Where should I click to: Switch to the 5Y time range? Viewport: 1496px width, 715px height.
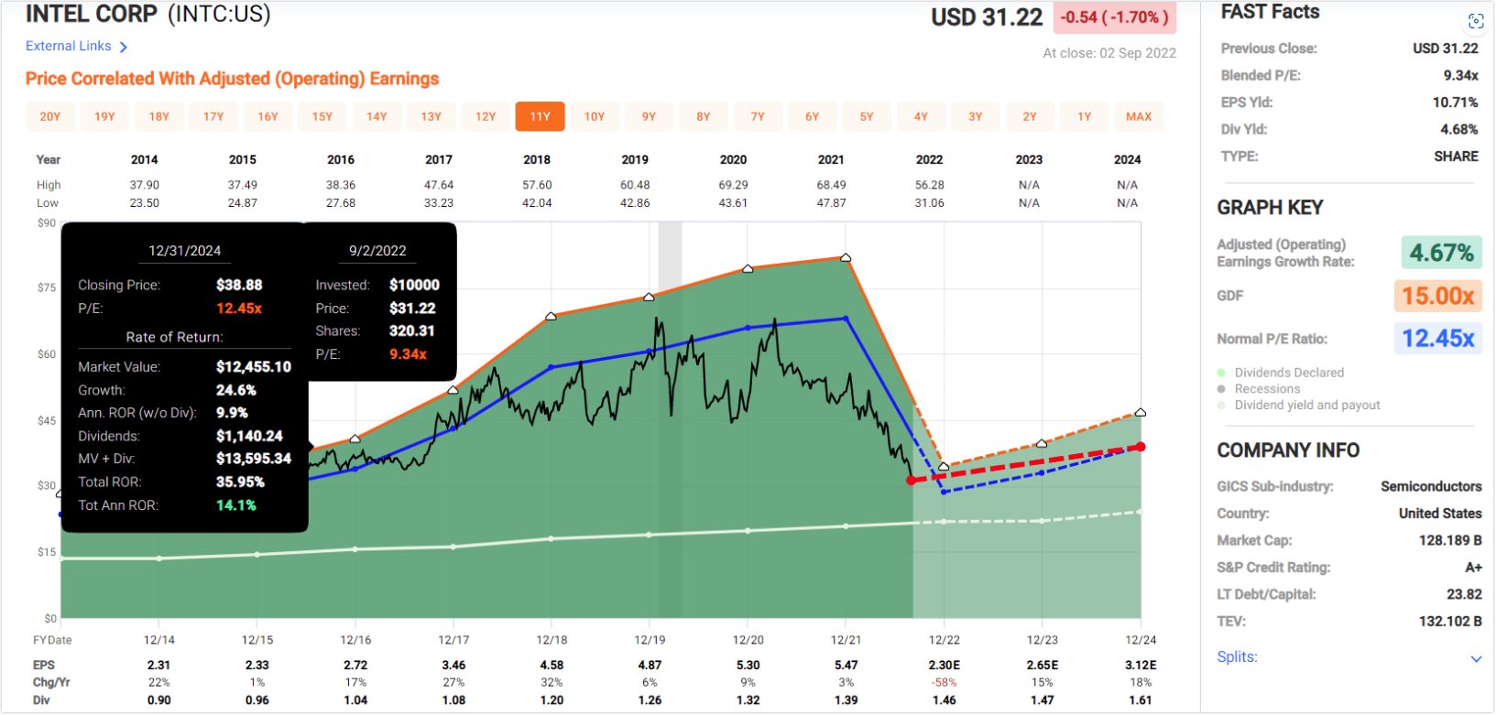point(867,116)
